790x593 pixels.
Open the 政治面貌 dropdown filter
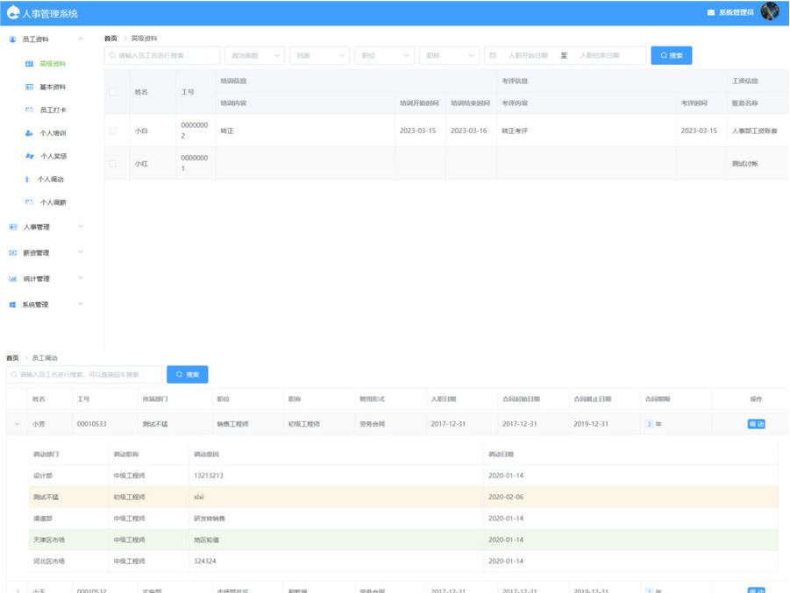[x=254, y=55]
